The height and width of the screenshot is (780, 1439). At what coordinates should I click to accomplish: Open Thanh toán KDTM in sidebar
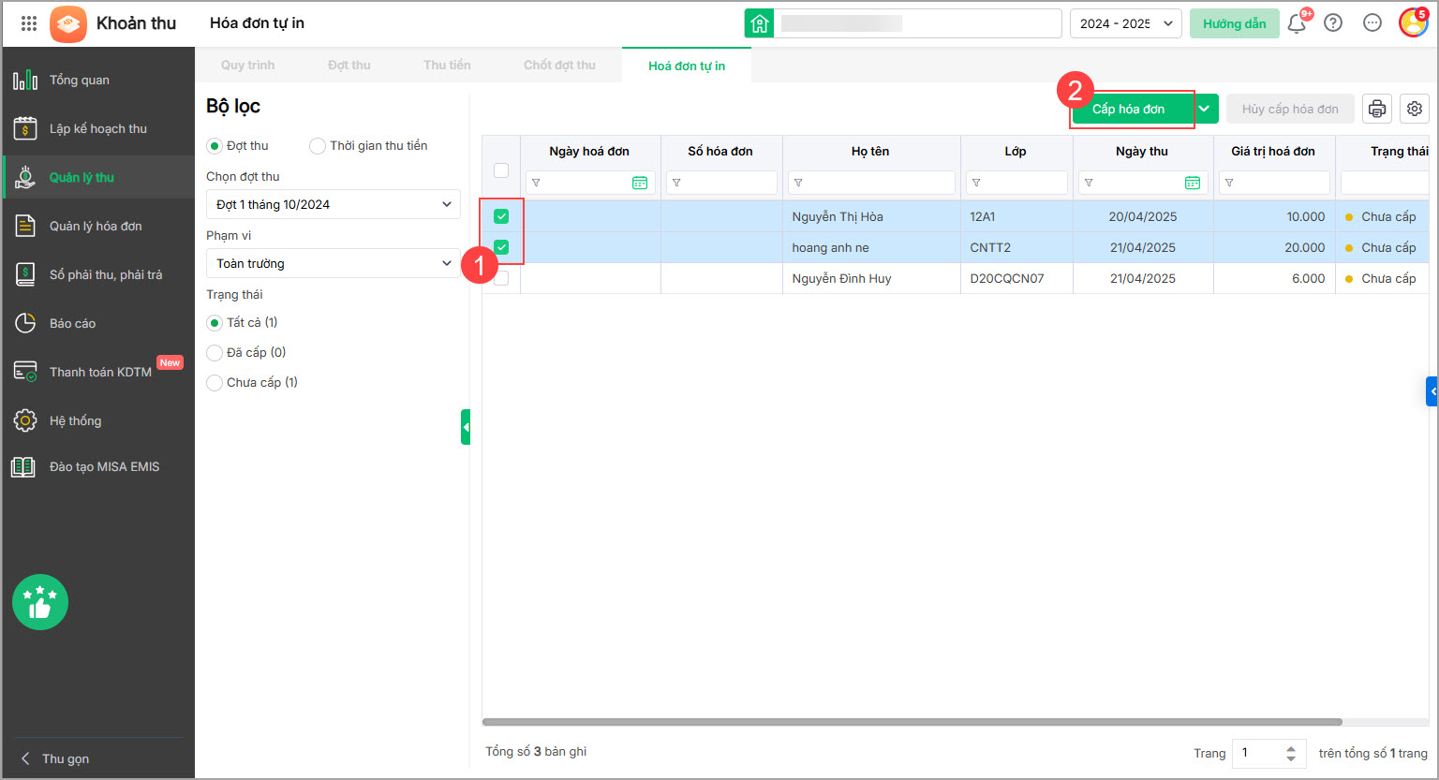(x=98, y=372)
